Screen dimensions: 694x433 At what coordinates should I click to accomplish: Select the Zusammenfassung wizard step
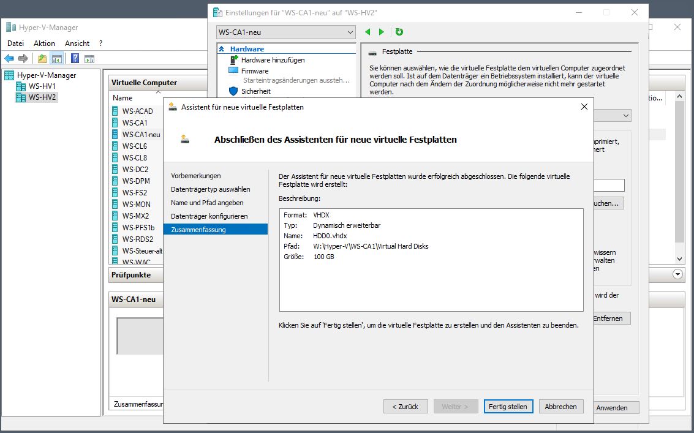pyautogui.click(x=216, y=229)
